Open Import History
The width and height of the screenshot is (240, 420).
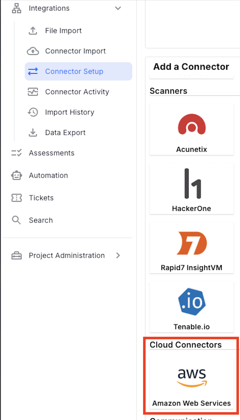click(70, 112)
